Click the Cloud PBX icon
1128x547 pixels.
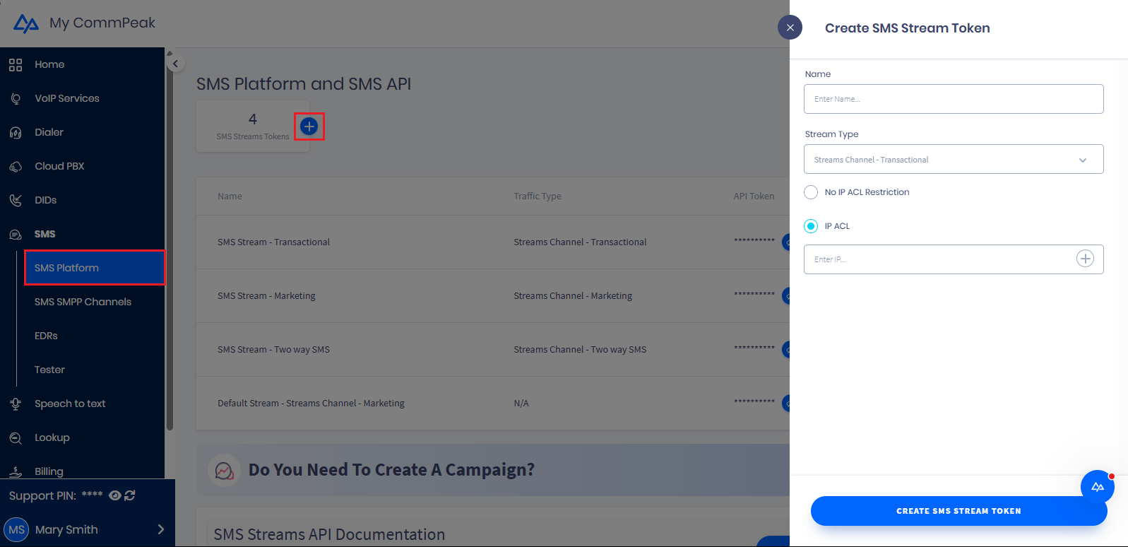(x=16, y=167)
